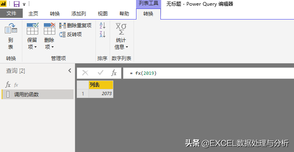Viewport: 294px width, 152px height.
Task: Click the save icon in the title bar
Action: point(17,4)
